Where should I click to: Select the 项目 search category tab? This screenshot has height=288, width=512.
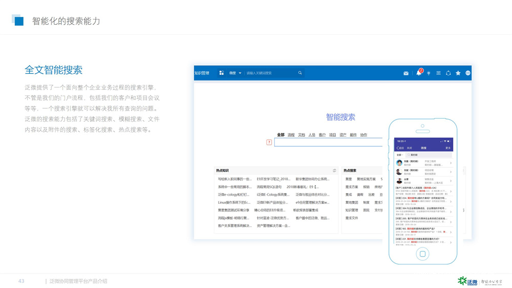(333, 135)
